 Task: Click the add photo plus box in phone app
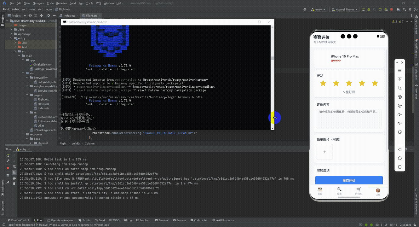point(324,152)
